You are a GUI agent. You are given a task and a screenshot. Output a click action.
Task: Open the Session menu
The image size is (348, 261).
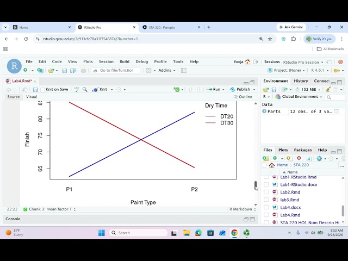[106, 61]
